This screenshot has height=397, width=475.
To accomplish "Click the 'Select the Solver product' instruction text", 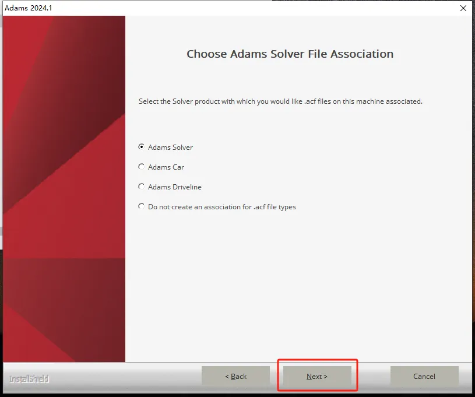I will click(280, 101).
